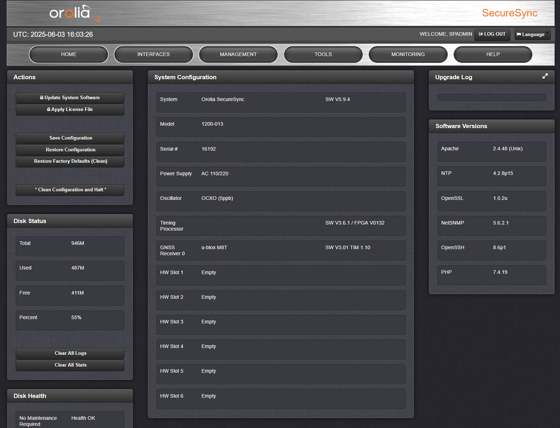The image size is (560, 428).
Task: Open the MONITORING menu
Action: point(408,54)
